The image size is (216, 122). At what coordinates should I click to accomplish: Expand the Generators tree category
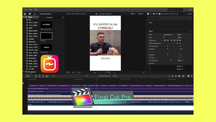(x=24, y=72)
